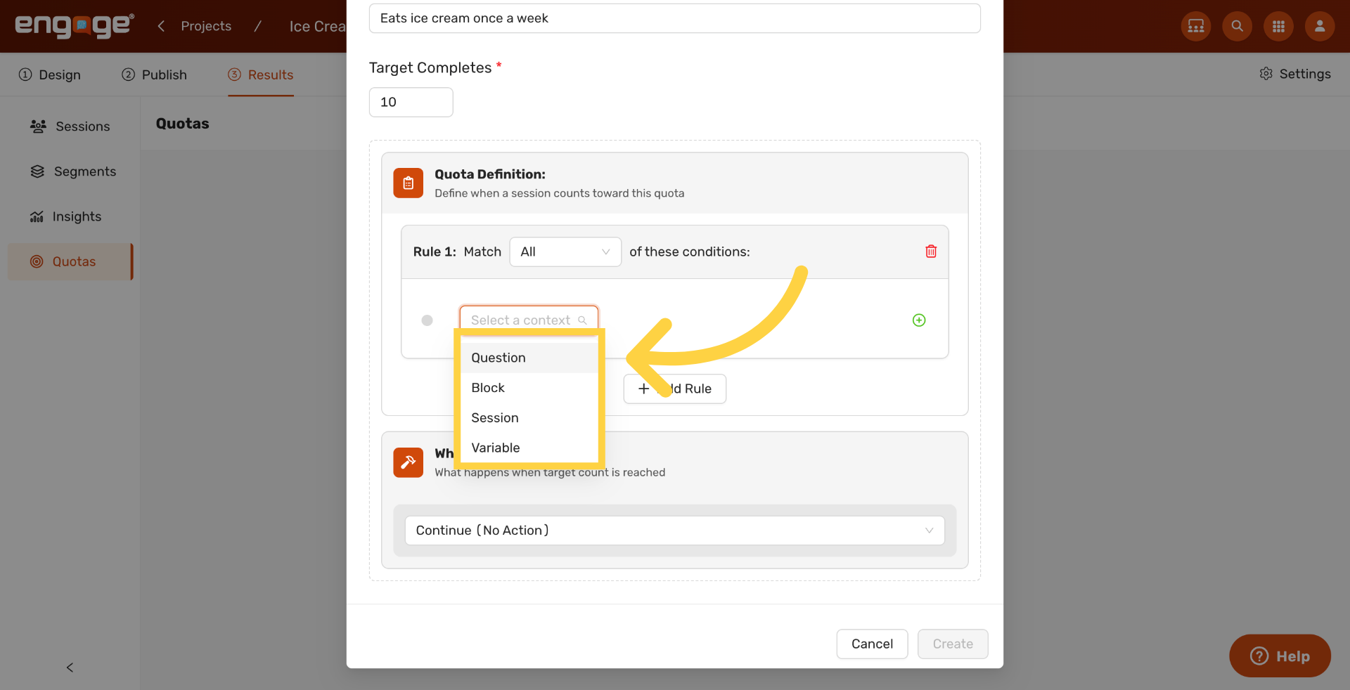The image size is (1350, 690).
Task: Click the Sessions people icon
Action: (x=38, y=126)
